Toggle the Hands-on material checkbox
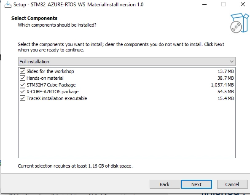The width and height of the screenshot is (250, 195). click(22, 78)
